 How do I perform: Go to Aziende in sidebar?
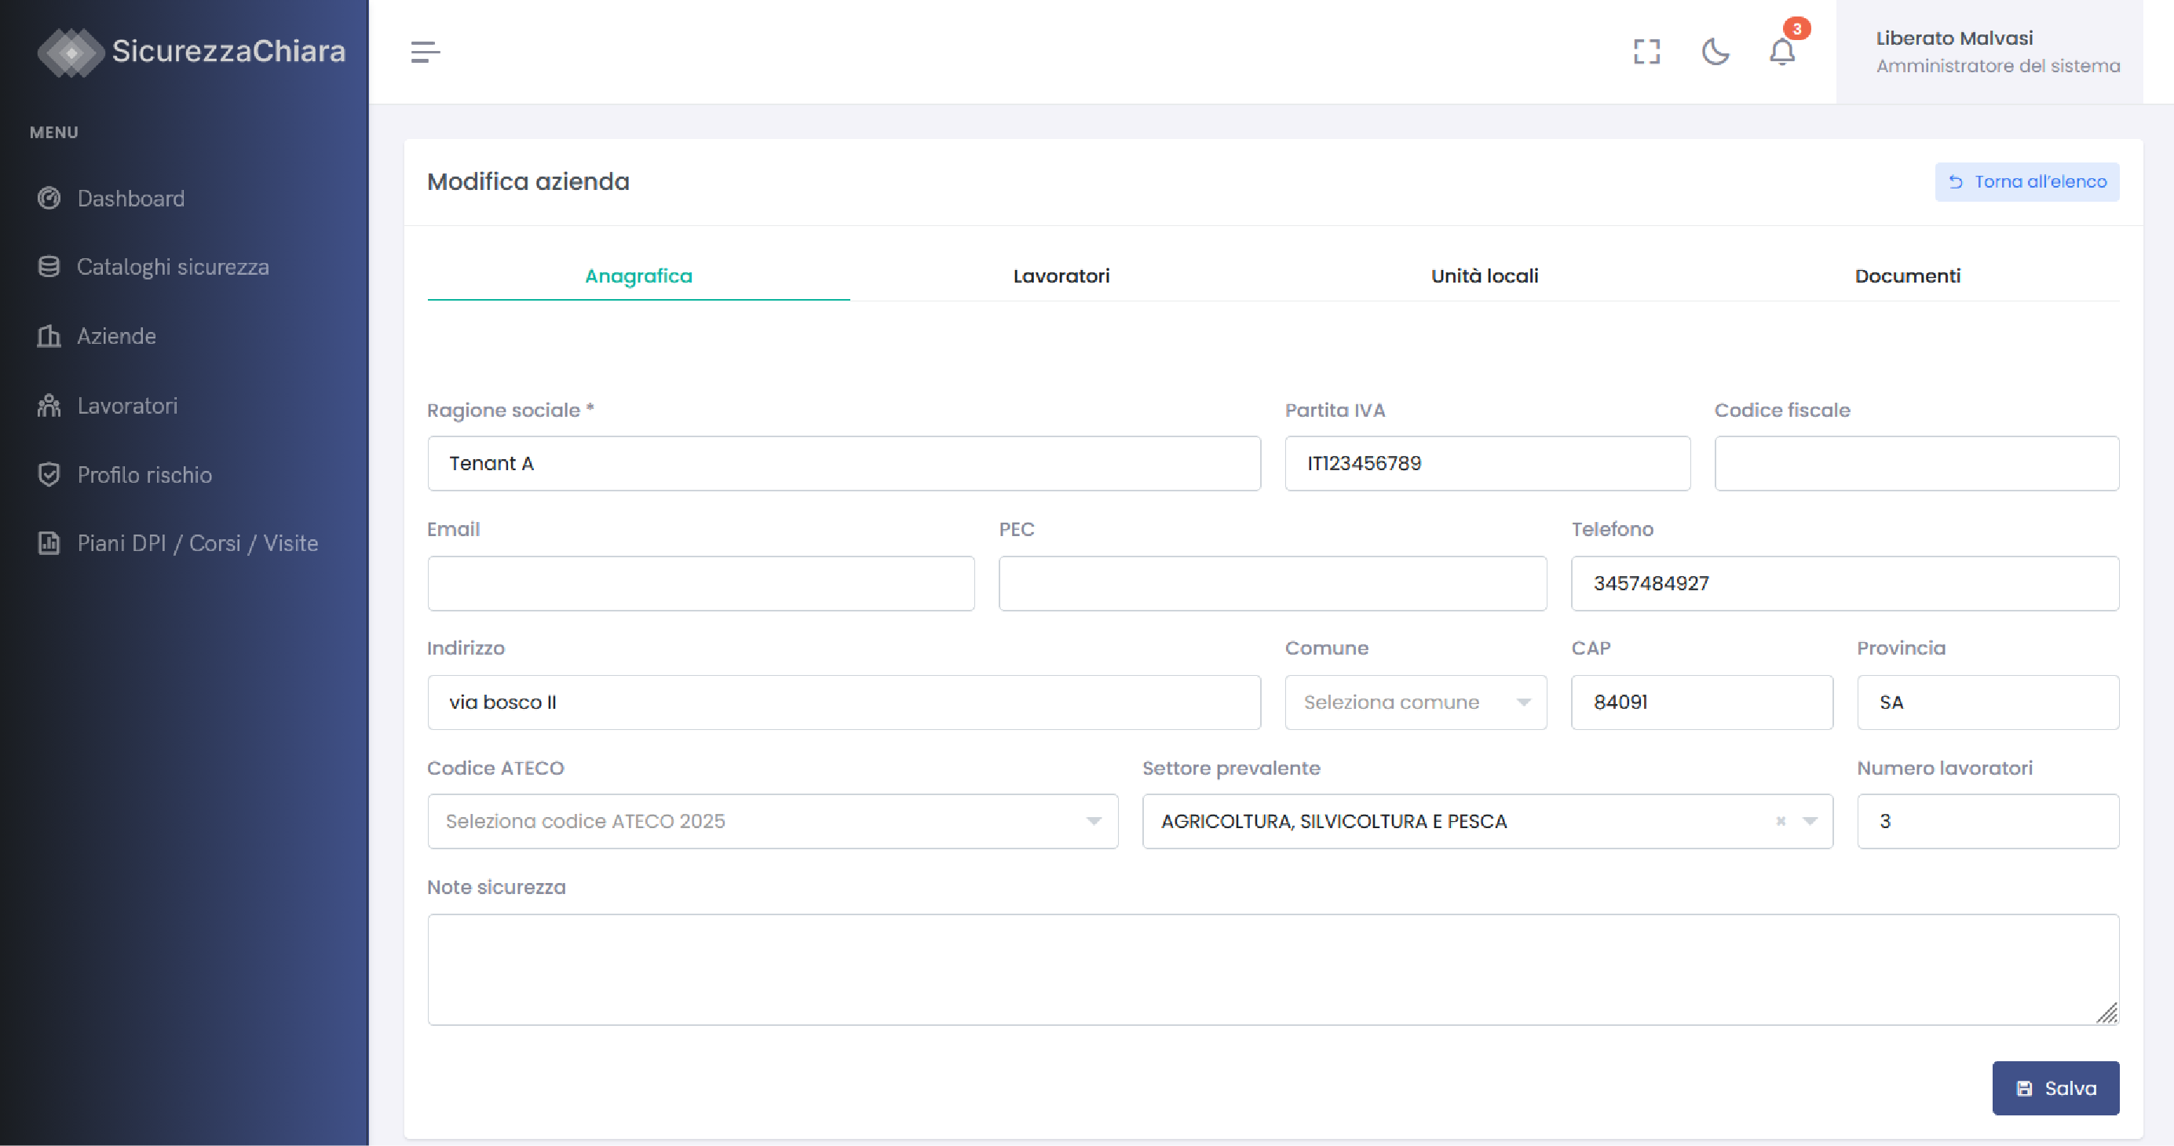[x=116, y=337]
